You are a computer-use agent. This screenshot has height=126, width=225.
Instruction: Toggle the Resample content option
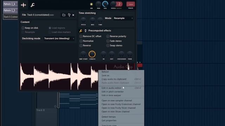tap(28, 32)
